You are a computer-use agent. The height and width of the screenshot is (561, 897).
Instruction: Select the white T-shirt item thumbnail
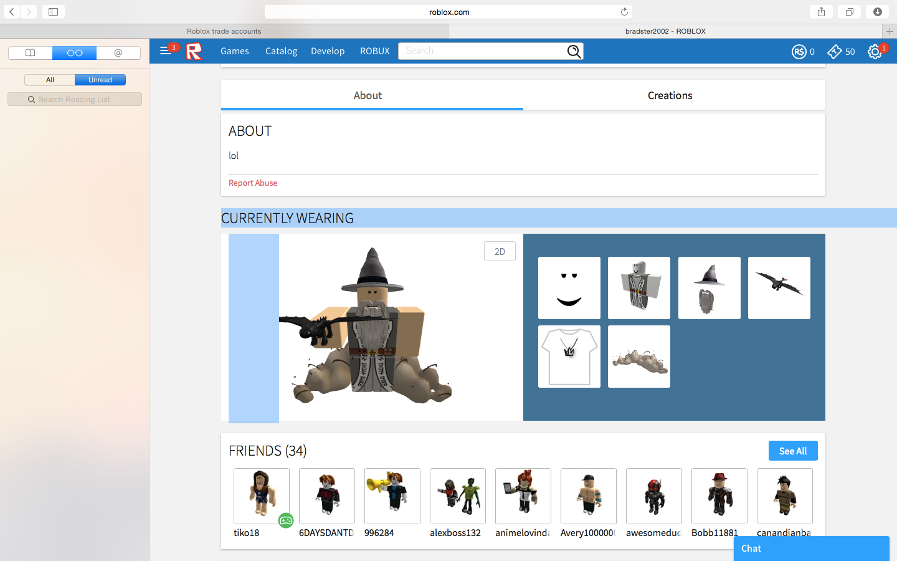click(569, 357)
